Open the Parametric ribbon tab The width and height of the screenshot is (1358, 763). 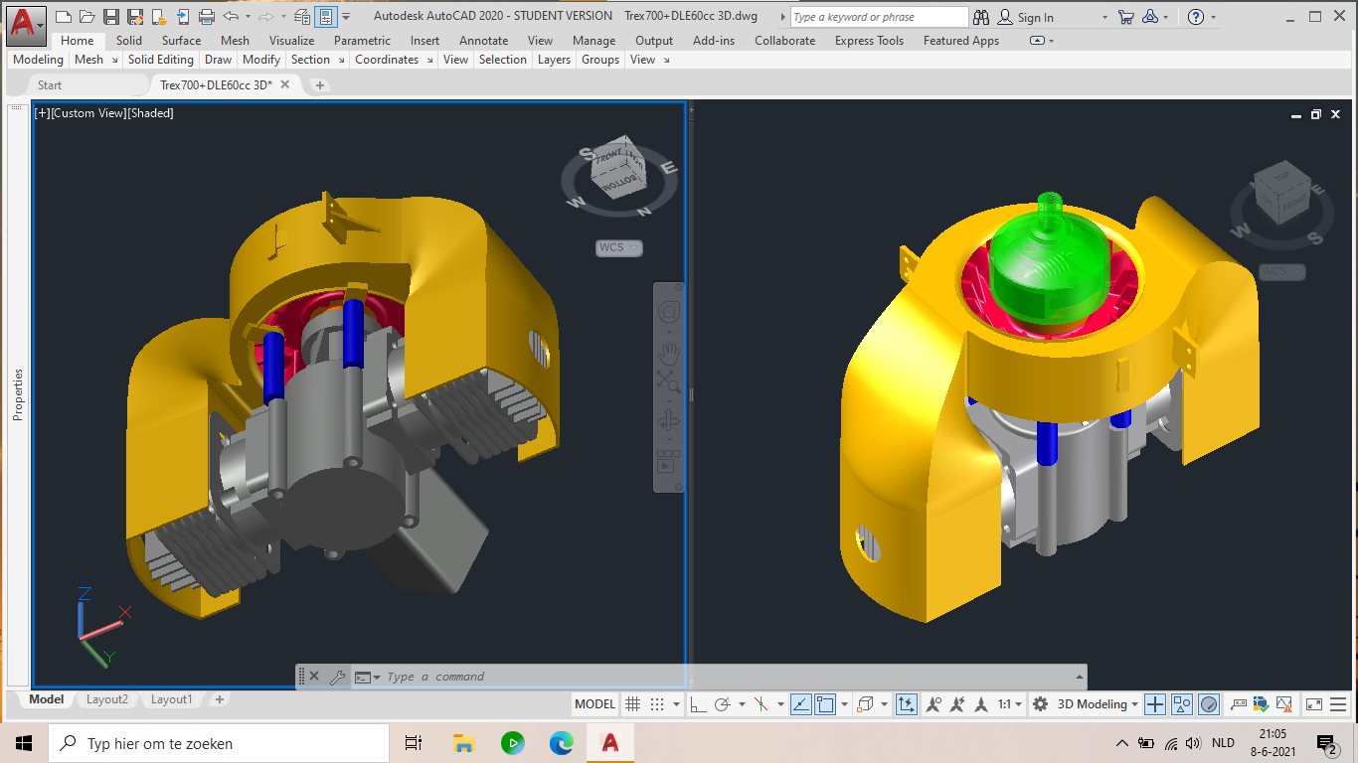362,41
